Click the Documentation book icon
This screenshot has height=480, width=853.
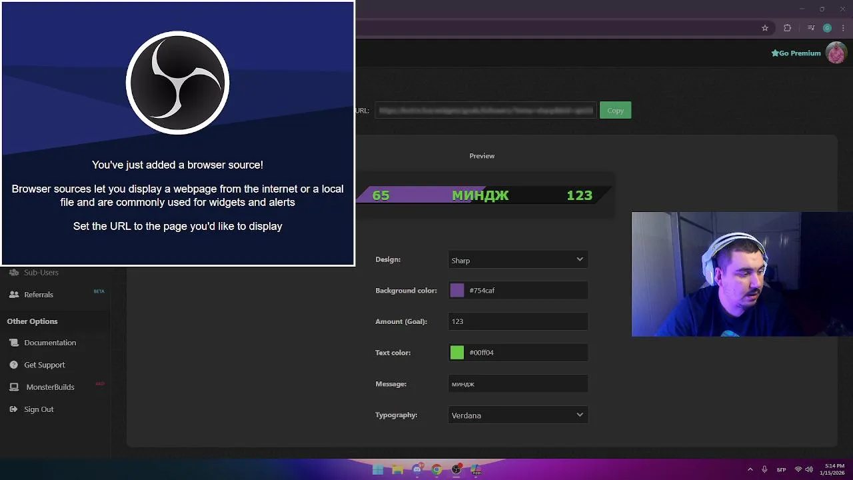[x=14, y=343]
